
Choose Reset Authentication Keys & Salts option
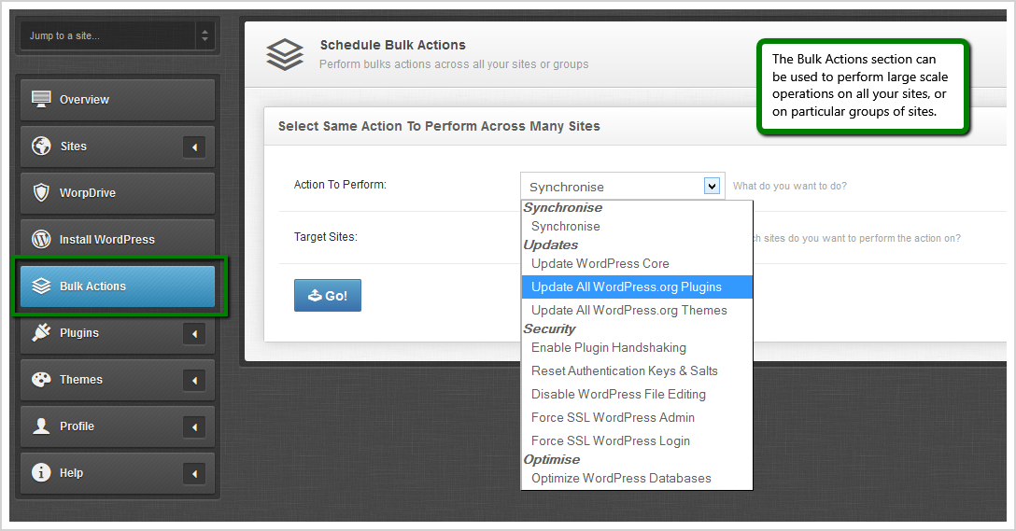click(x=637, y=371)
